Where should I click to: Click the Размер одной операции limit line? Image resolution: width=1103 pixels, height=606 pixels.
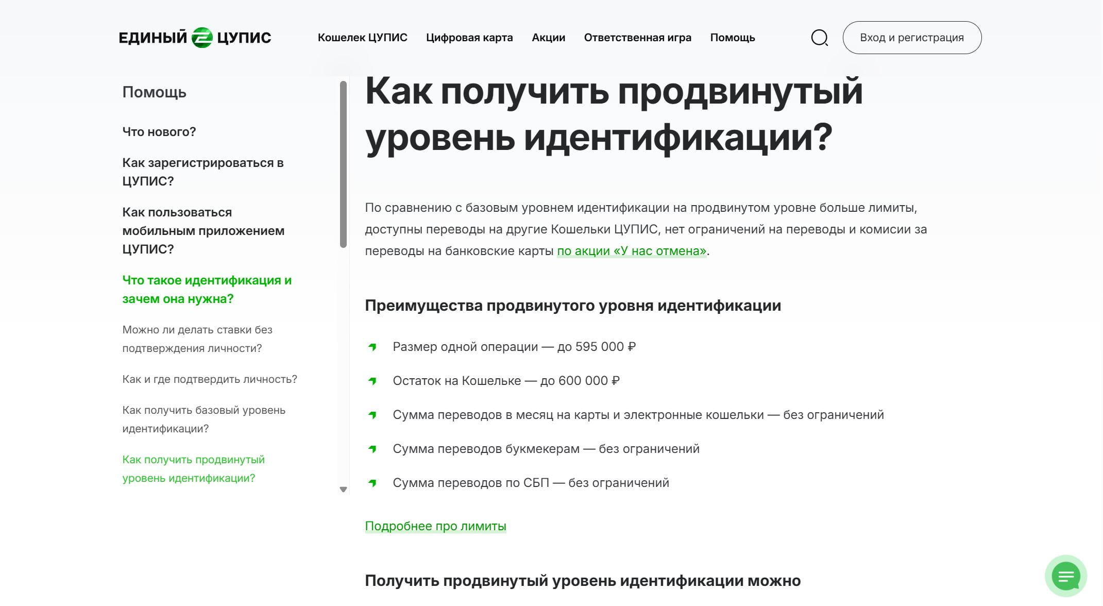(514, 347)
